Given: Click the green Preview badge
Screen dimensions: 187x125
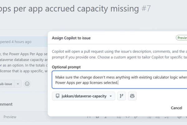Looking at the screenshot, I should [182, 38].
